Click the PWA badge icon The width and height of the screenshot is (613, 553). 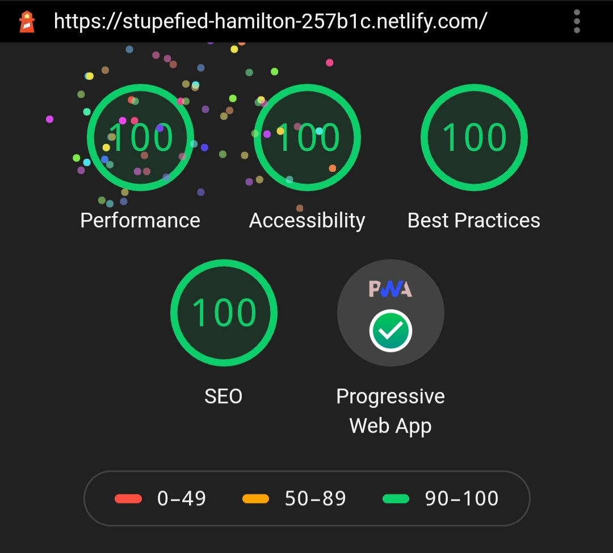(391, 289)
